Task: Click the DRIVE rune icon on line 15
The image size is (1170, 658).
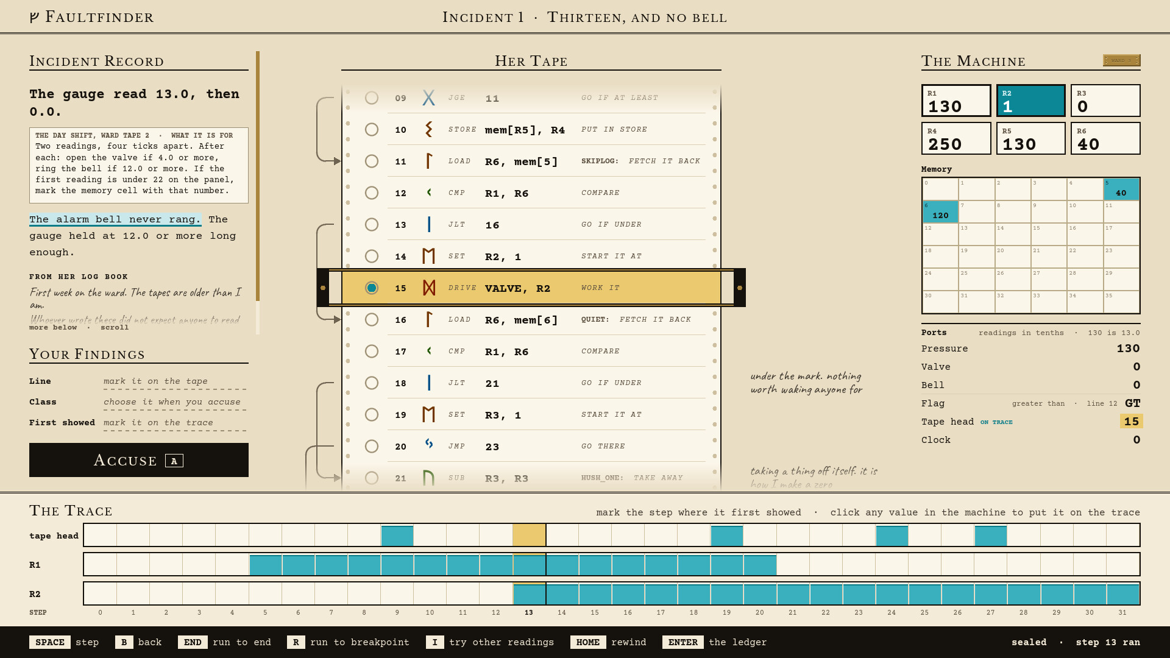Action: click(429, 288)
